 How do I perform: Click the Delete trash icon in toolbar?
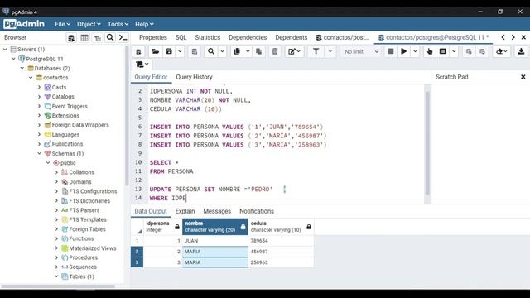point(275,51)
